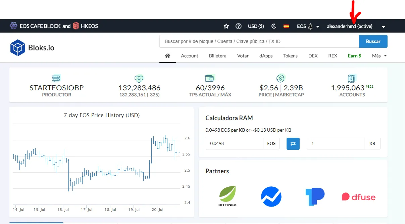
Task: Click the $2.56 | 2.39B price text
Action: coord(281,88)
